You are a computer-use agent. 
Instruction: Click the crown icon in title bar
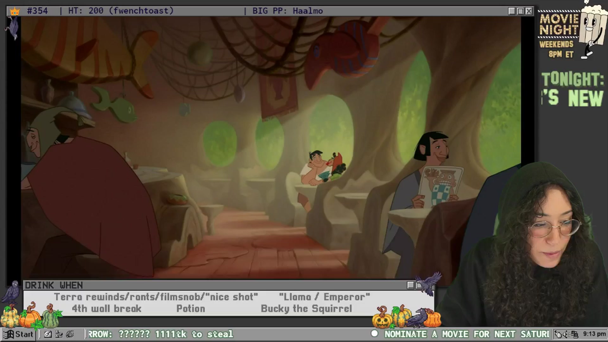(15, 12)
